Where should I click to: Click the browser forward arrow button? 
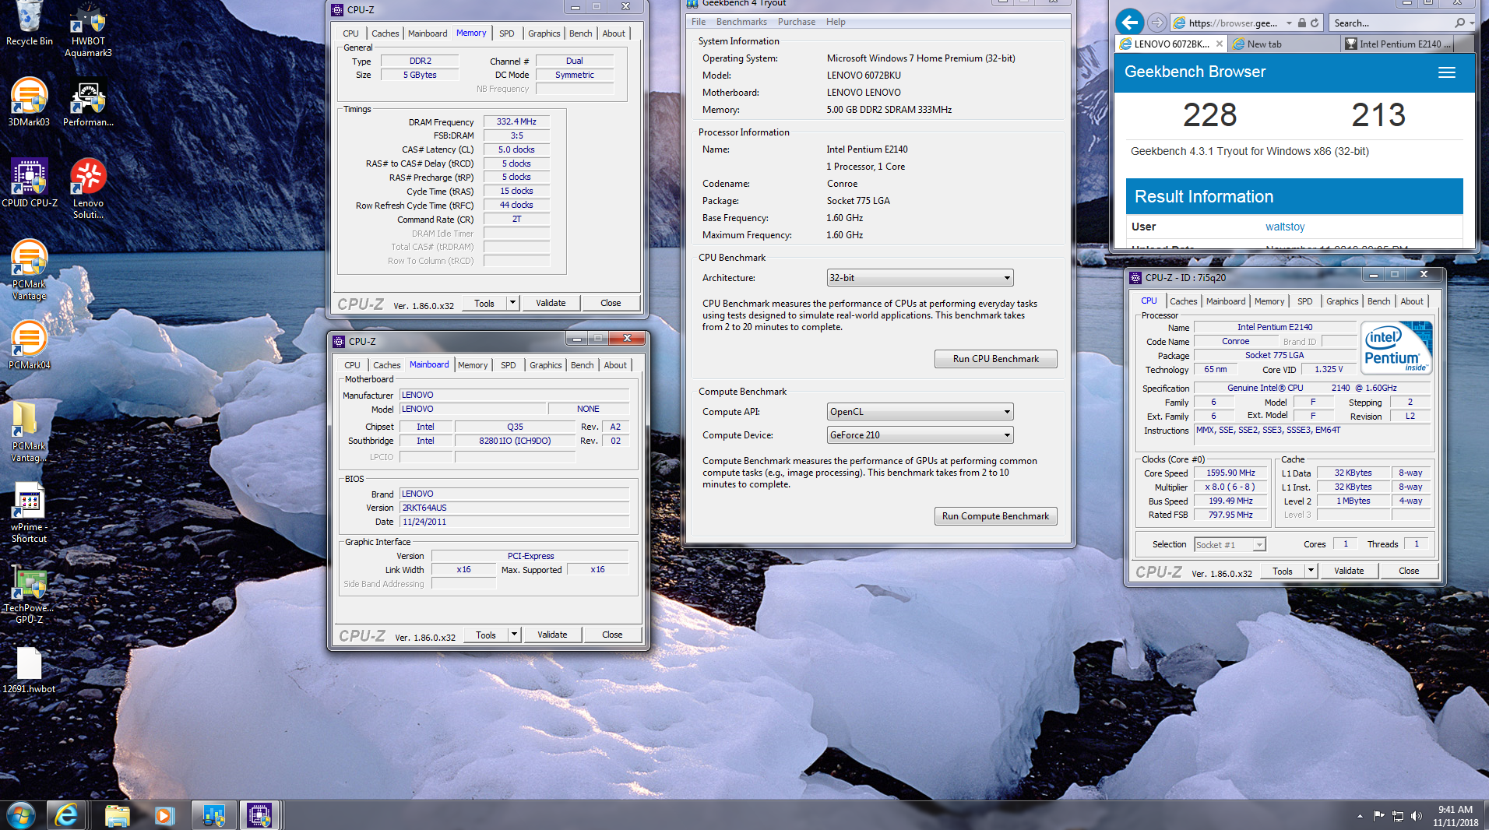[x=1157, y=23]
